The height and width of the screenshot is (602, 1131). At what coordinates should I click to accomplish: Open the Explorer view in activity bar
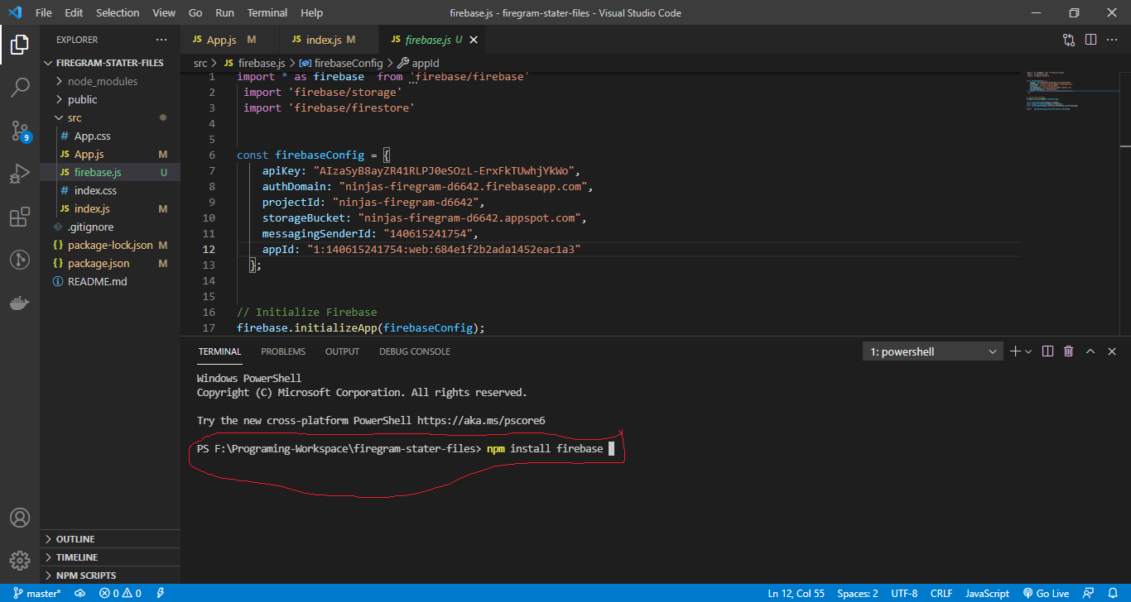[x=20, y=44]
